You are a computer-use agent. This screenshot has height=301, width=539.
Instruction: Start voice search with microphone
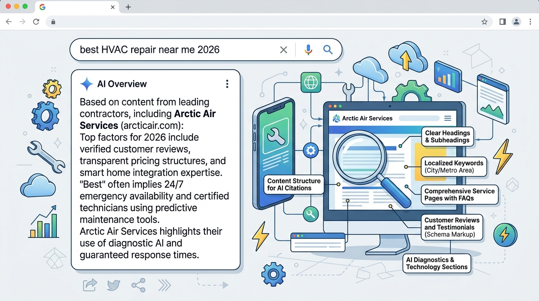308,50
